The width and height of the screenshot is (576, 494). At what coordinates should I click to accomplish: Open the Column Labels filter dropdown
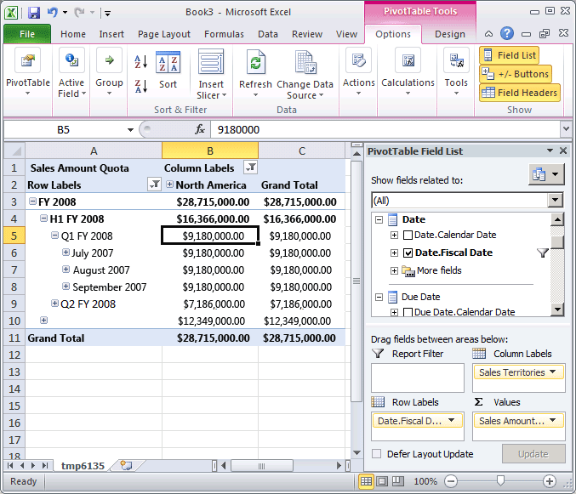coord(250,168)
